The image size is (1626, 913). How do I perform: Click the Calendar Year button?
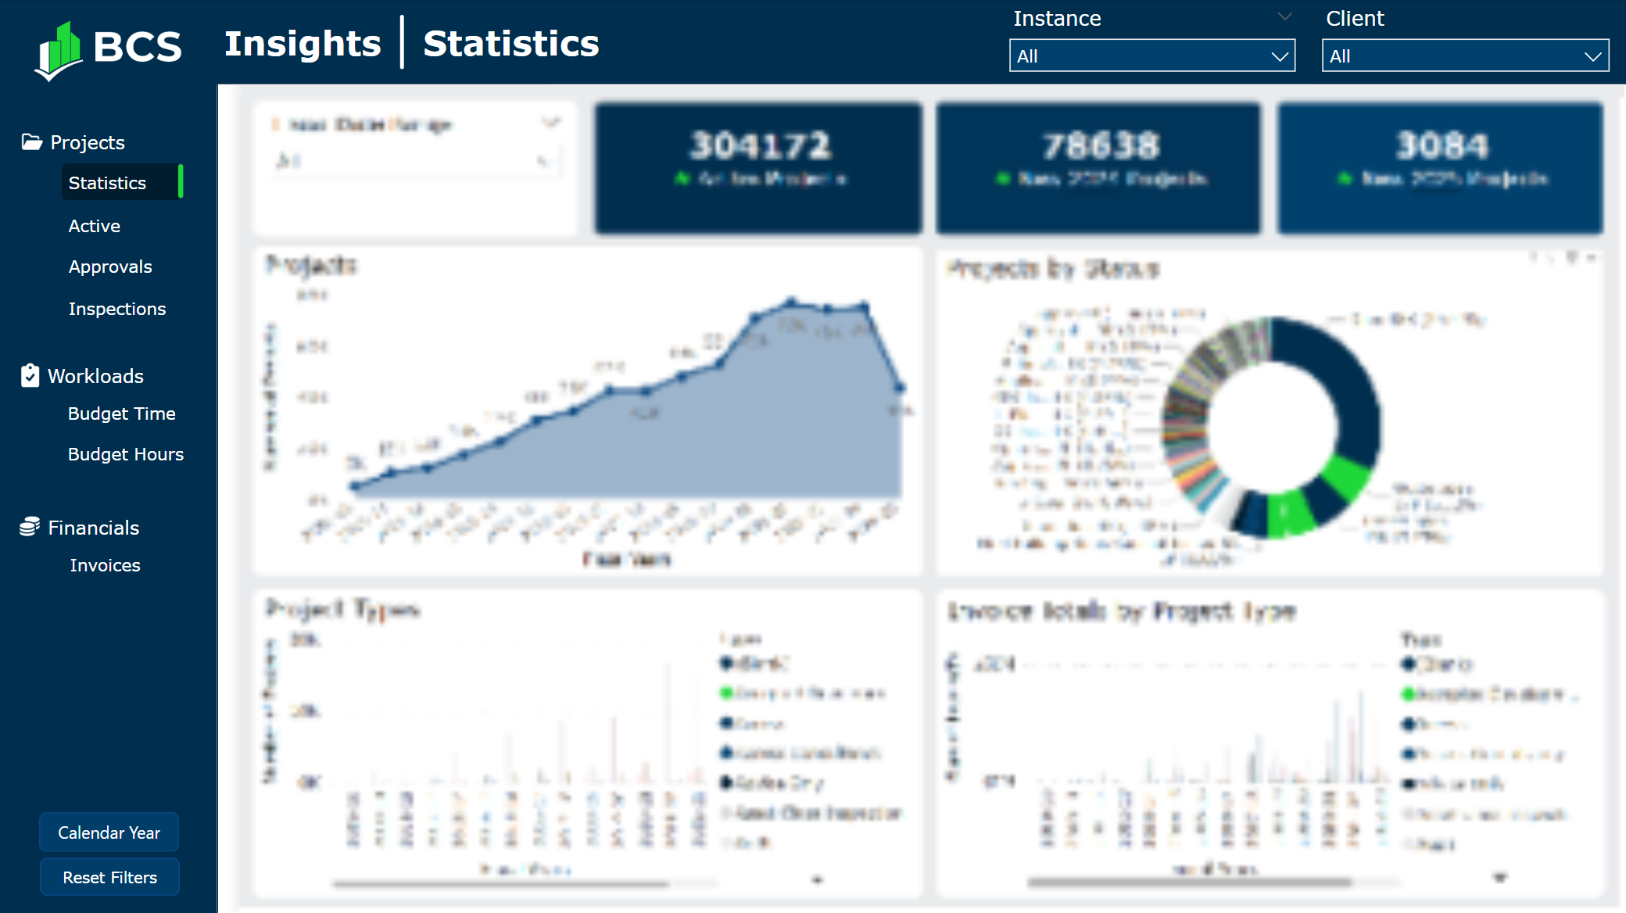pos(109,832)
